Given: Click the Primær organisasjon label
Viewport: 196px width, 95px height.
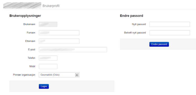Looking at the screenshot, I should (x=24, y=75).
